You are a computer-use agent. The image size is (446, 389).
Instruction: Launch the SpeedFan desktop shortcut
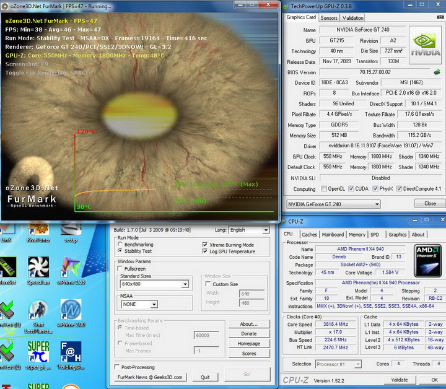[x=38, y=271]
